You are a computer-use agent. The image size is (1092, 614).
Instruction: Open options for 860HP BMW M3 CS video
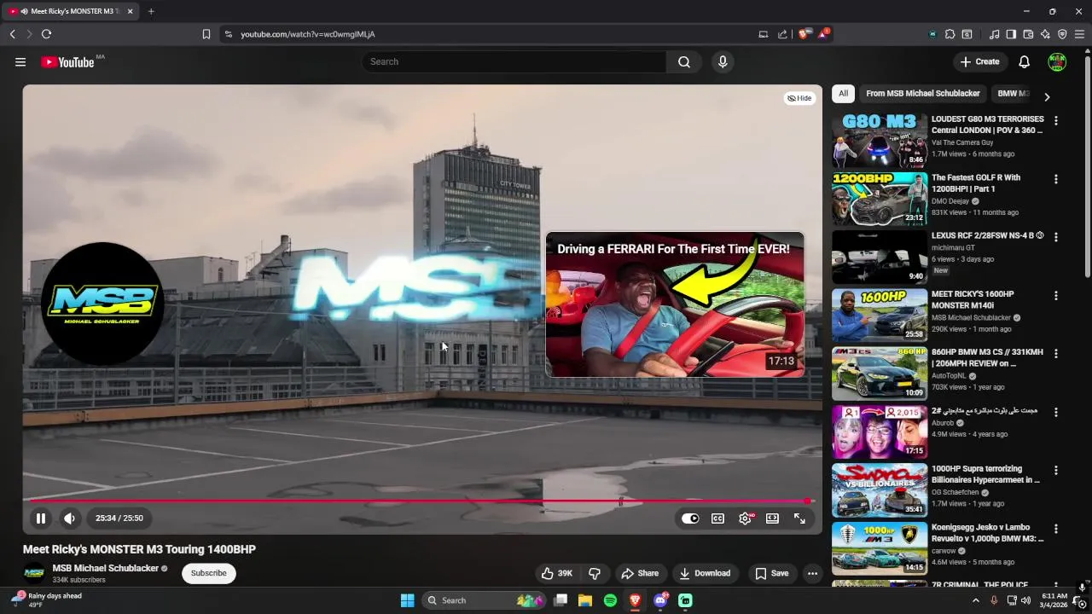pyautogui.click(x=1055, y=354)
